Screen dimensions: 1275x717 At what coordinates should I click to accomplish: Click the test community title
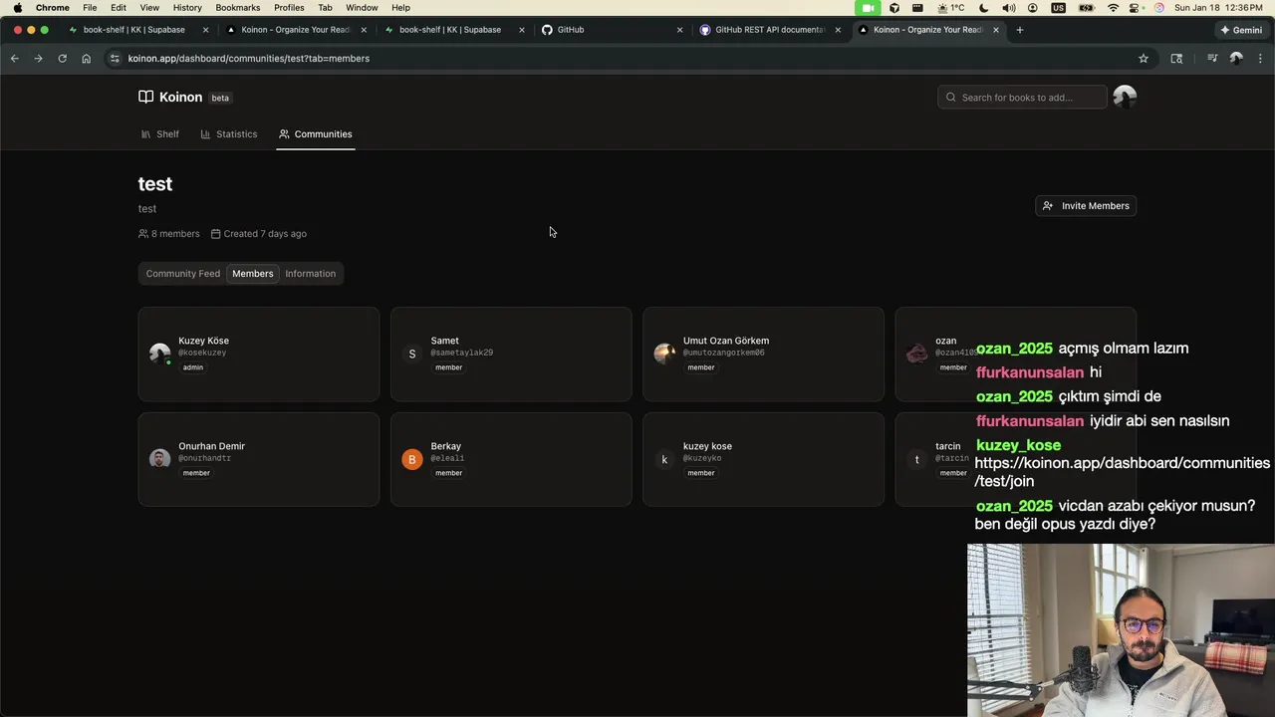155,184
